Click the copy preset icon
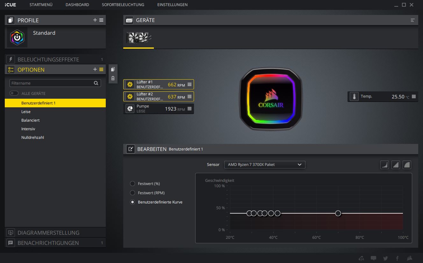Viewport: 423px width, 263px height. [113, 69]
